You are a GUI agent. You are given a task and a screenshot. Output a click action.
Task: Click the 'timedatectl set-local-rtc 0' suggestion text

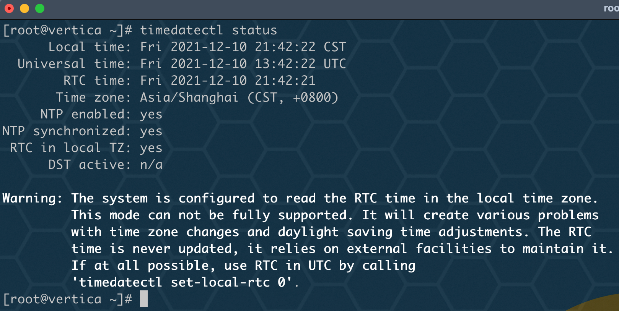pyautogui.click(x=186, y=282)
